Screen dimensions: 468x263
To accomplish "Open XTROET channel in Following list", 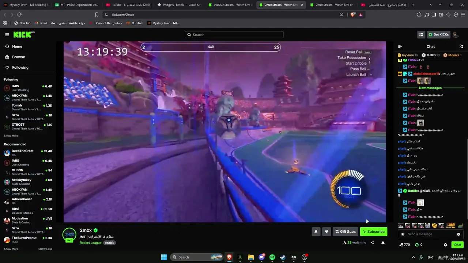I will pos(28,126).
